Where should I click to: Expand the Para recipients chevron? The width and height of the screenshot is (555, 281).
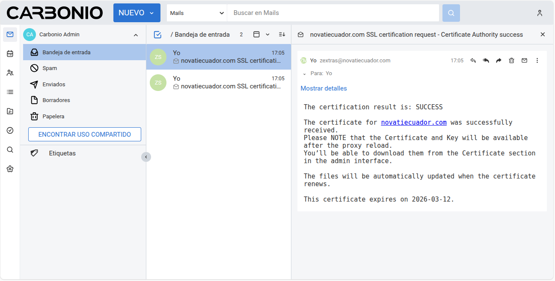(304, 74)
